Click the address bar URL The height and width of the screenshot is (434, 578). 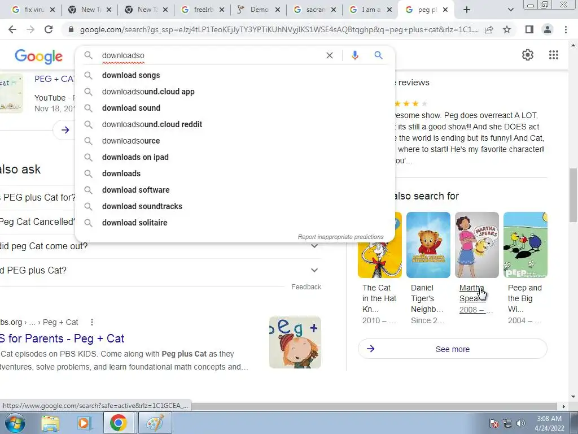[x=279, y=29]
